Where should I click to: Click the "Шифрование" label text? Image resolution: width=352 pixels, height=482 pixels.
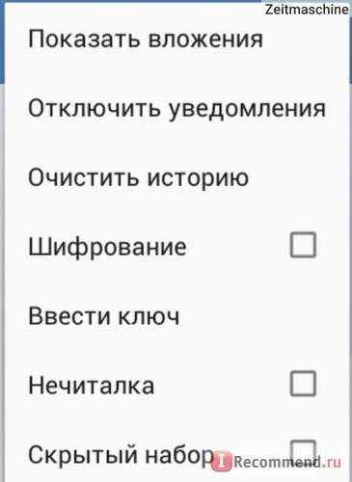point(107,247)
